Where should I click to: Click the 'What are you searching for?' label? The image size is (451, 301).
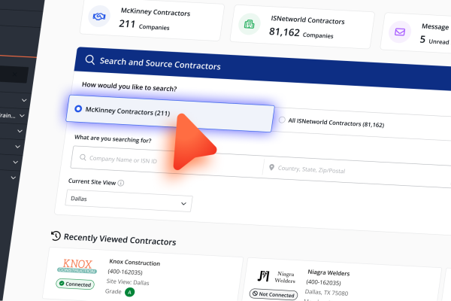tap(113, 138)
